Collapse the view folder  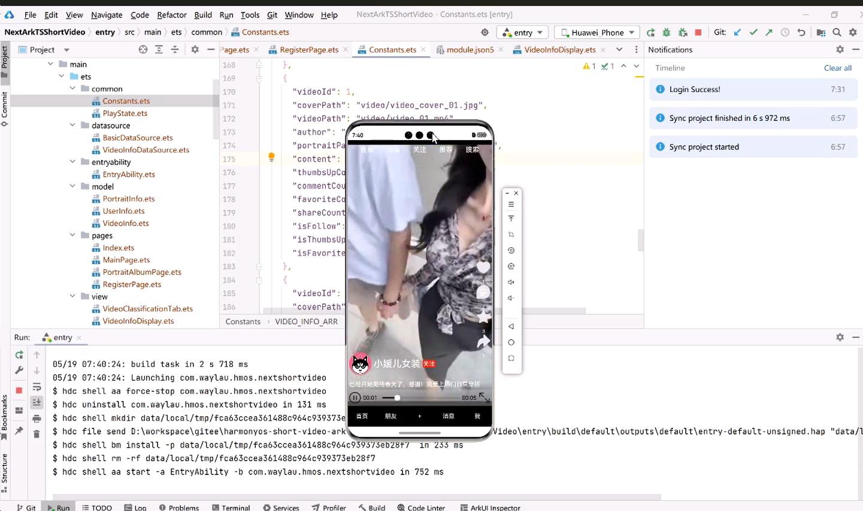pos(72,296)
